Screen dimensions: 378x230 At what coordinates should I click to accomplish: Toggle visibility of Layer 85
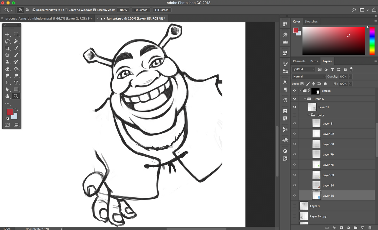(294, 195)
